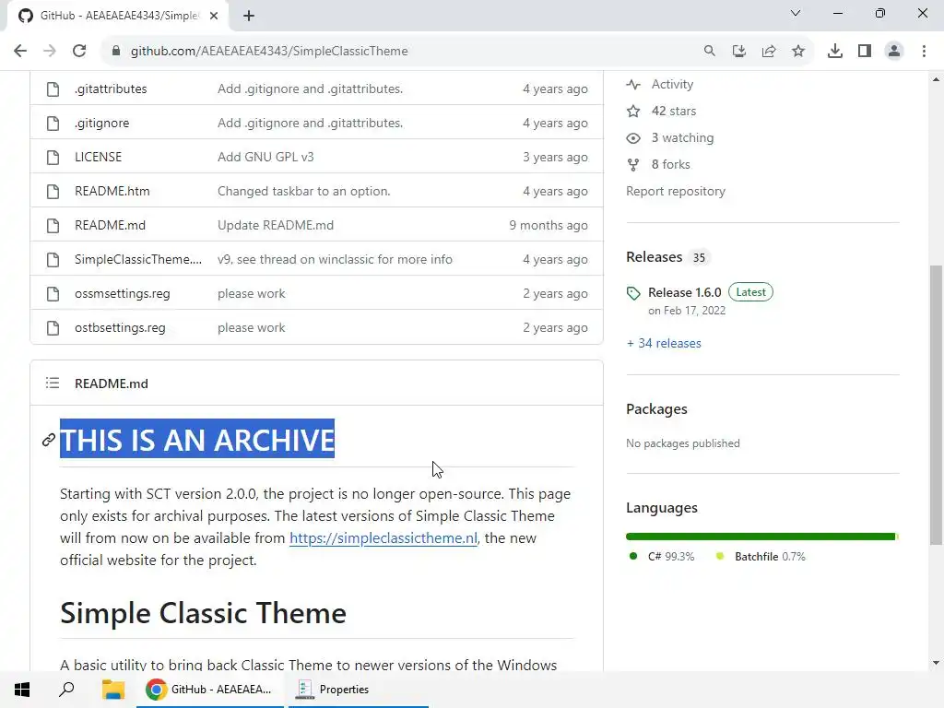The width and height of the screenshot is (944, 708).
Task: Switch to Properties window in taskbar
Action: point(359,690)
